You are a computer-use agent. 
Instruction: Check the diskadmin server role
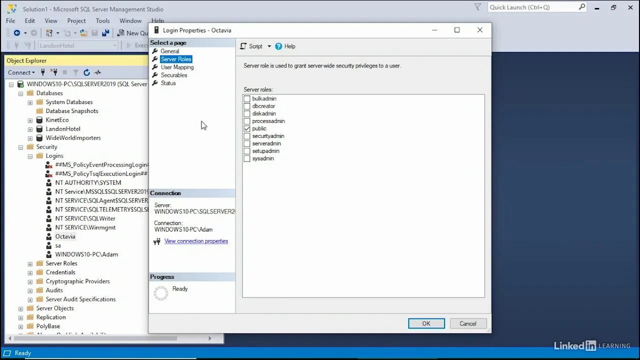247,113
